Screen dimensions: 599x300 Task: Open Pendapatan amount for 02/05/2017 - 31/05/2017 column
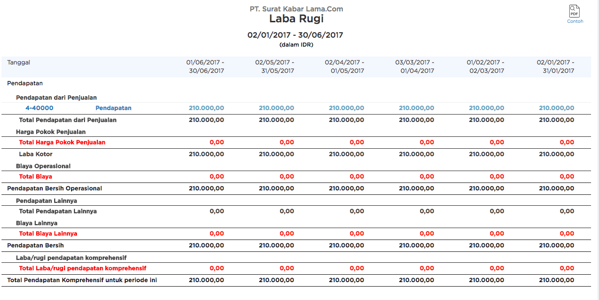tap(276, 108)
